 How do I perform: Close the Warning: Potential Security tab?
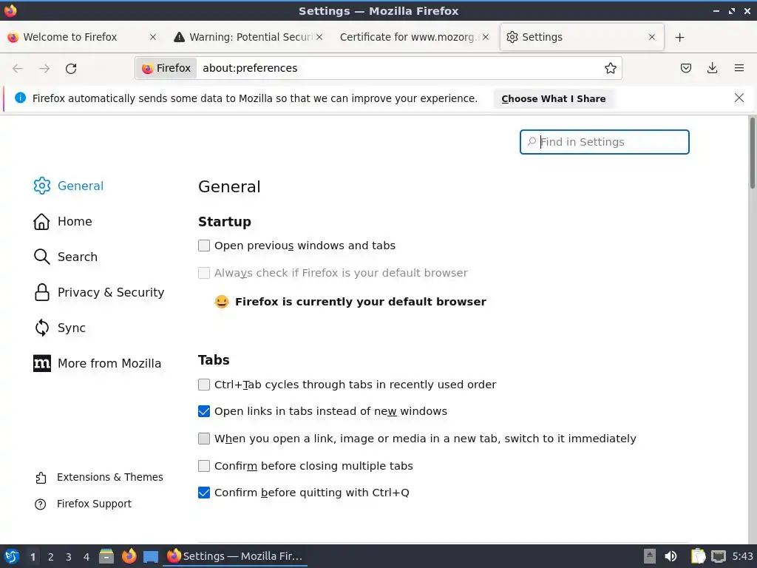(x=319, y=37)
